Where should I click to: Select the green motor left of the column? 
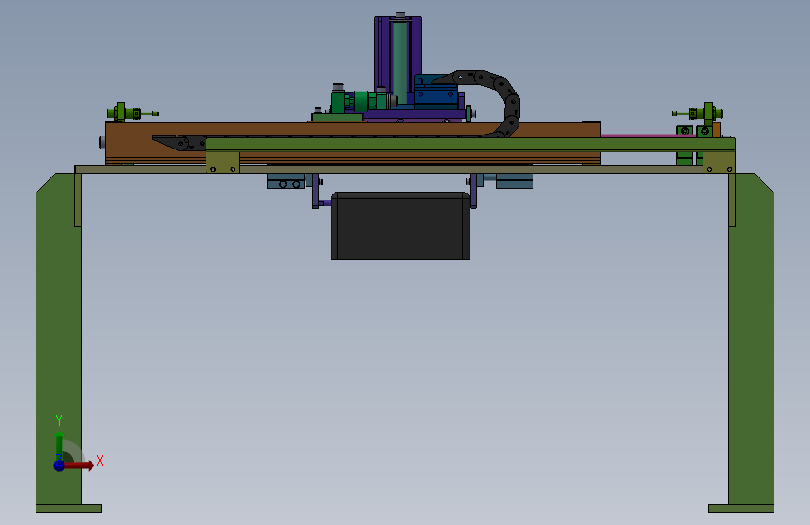359,101
